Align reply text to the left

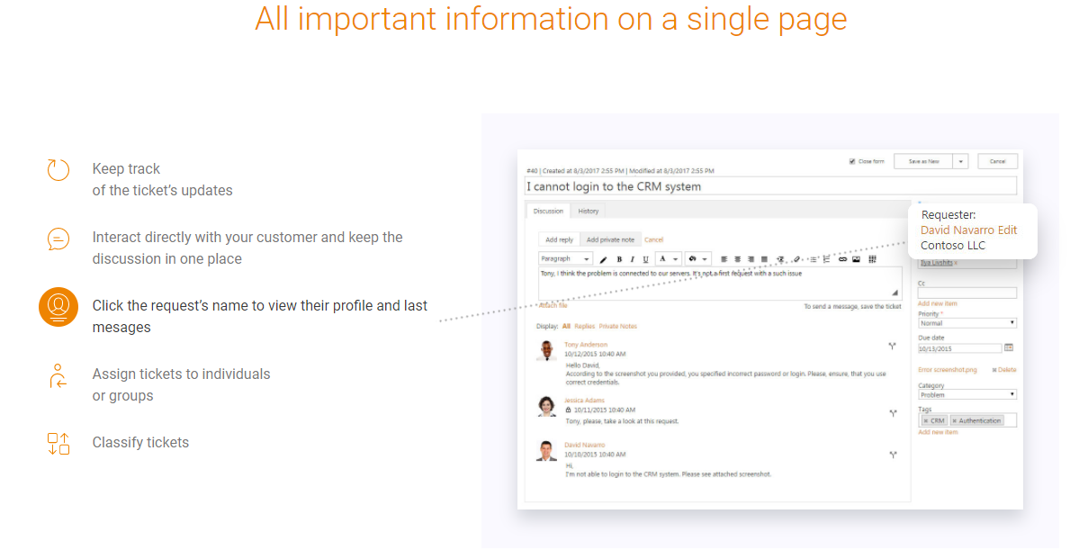coord(724,259)
